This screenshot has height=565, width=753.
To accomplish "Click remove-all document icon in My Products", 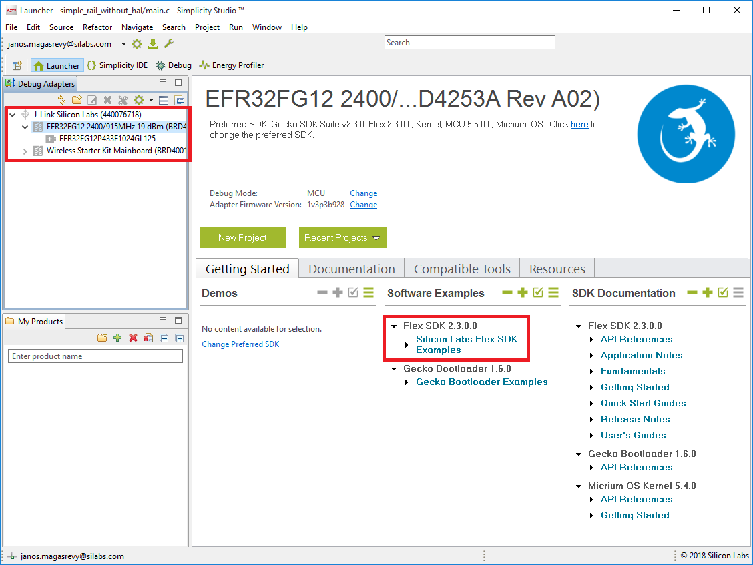I will tap(148, 338).
